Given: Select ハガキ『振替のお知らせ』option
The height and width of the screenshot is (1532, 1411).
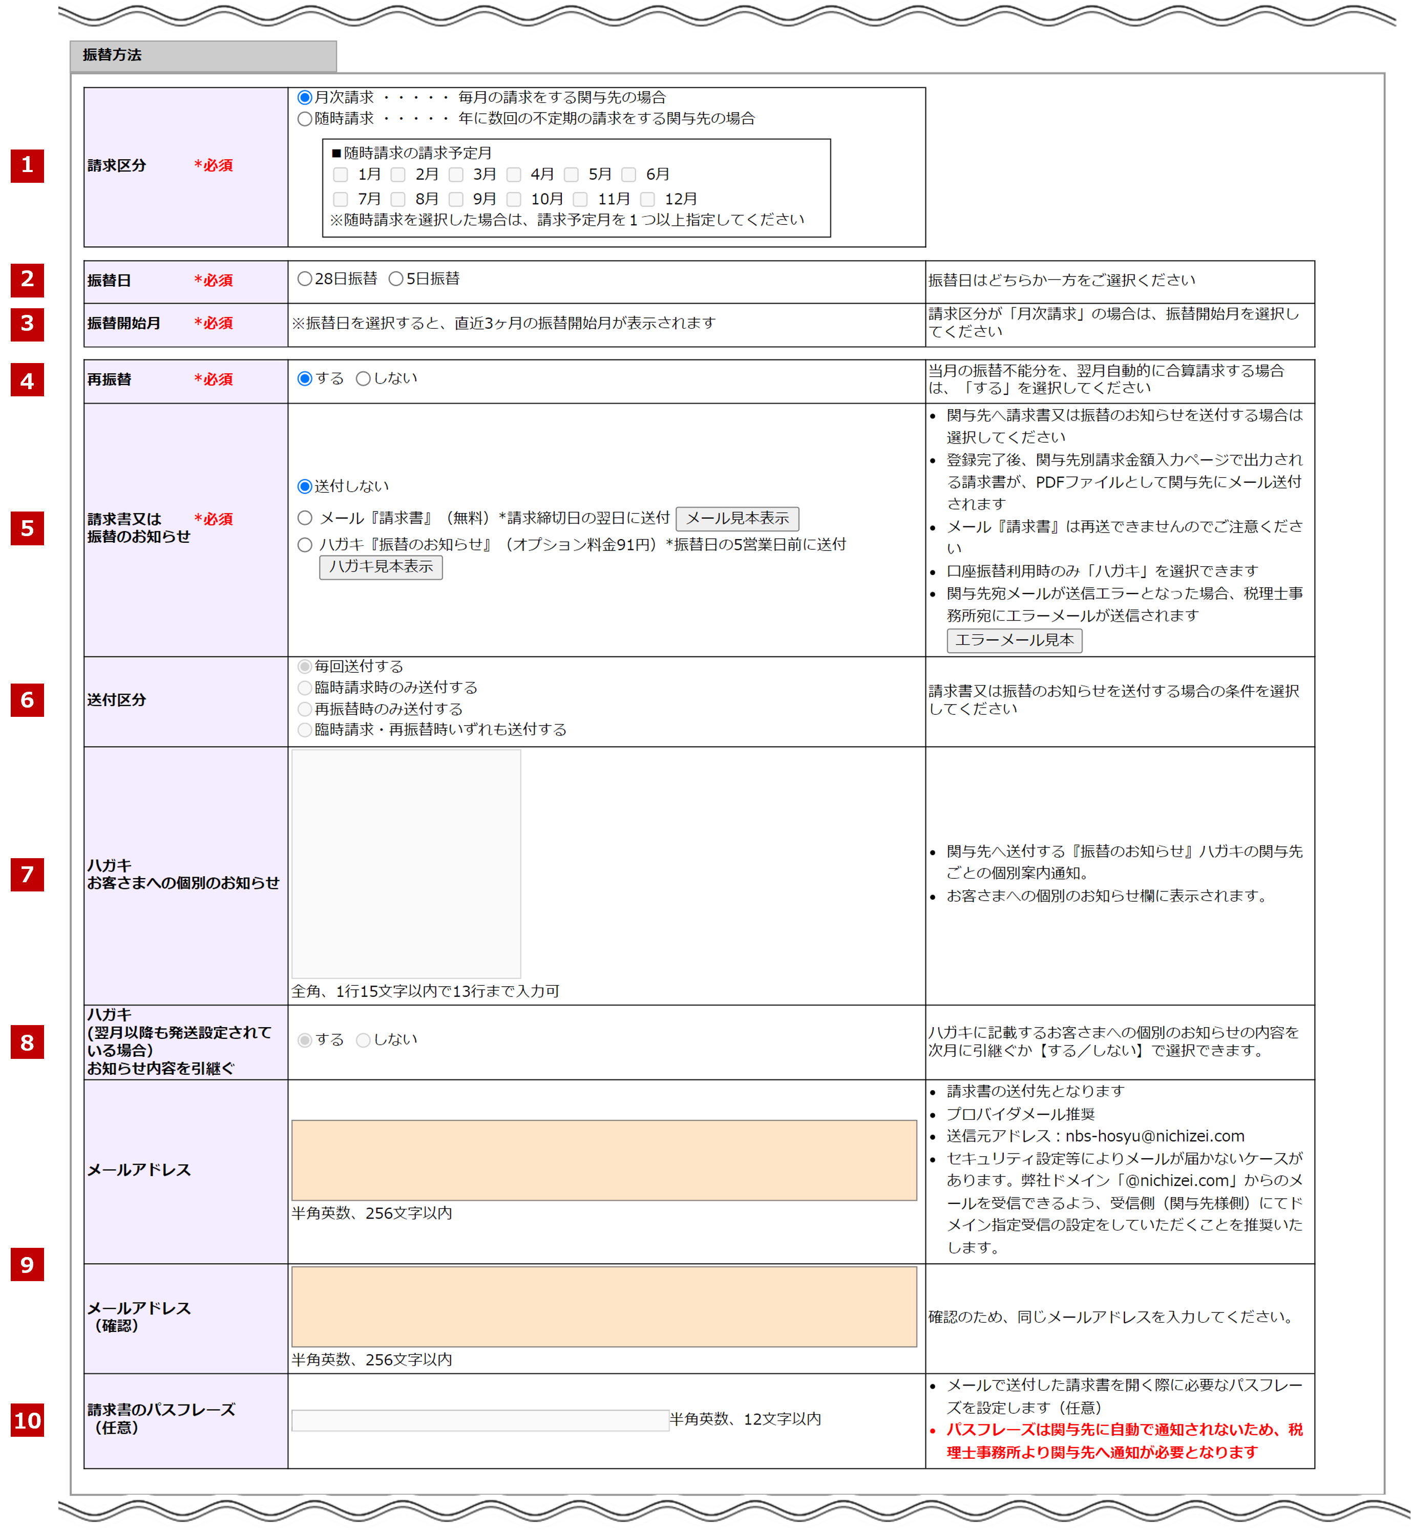Looking at the screenshot, I should [305, 545].
